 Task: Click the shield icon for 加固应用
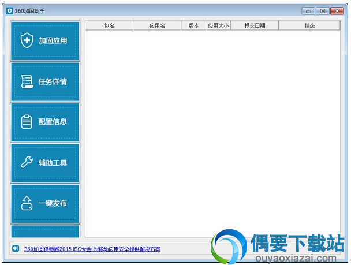pyautogui.click(x=27, y=40)
